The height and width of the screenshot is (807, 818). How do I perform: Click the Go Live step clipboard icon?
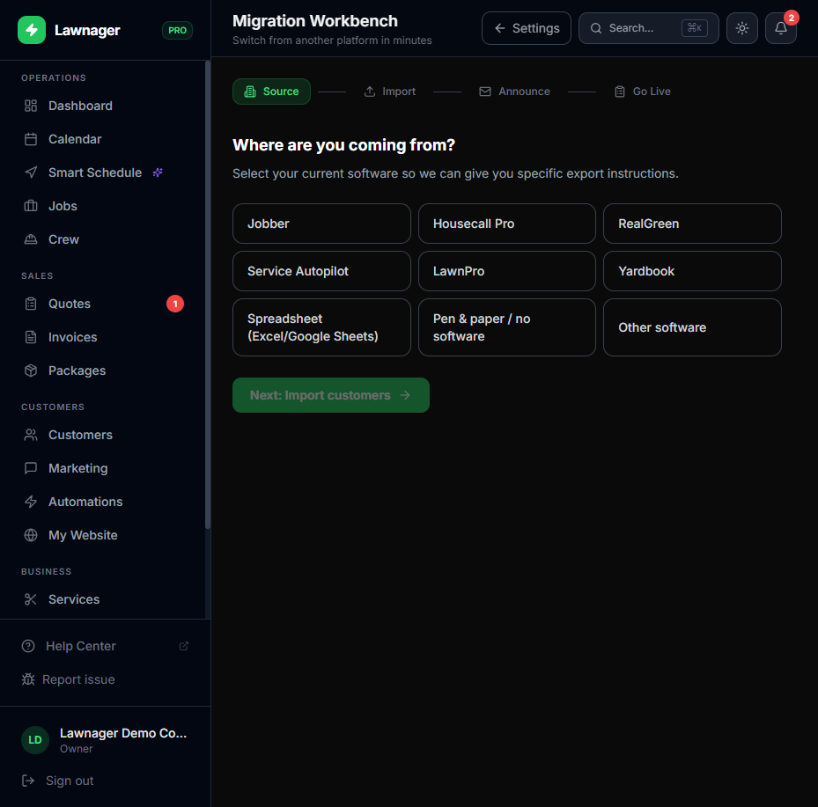coord(619,92)
